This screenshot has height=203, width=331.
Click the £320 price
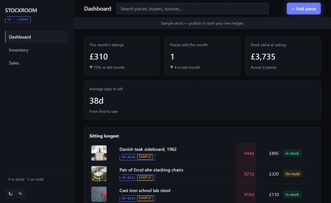[274, 174]
